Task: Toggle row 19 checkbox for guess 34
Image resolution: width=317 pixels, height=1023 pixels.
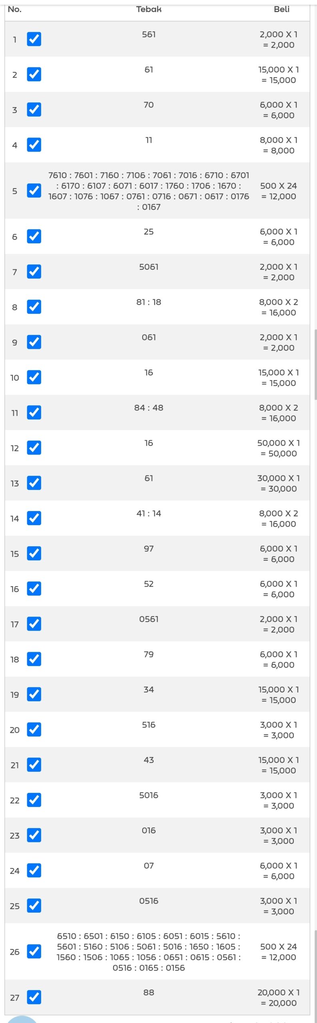Action: point(34,694)
